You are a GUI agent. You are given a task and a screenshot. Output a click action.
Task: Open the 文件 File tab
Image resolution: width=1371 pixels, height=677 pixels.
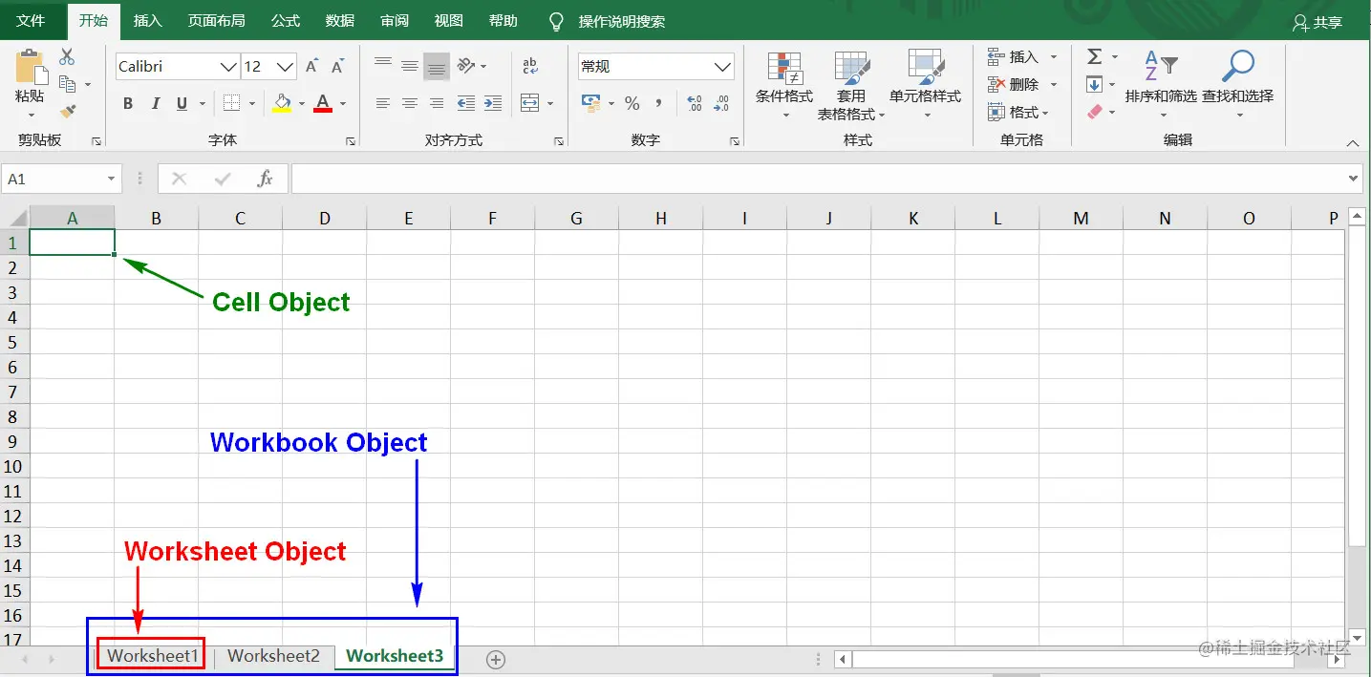coord(31,21)
